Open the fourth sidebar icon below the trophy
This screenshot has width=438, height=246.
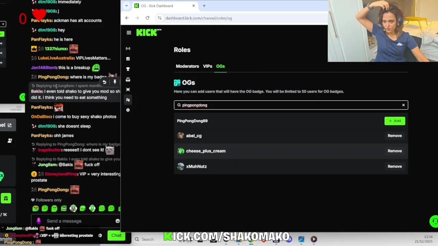(128, 79)
